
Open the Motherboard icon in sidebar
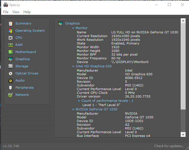coord(11,52)
